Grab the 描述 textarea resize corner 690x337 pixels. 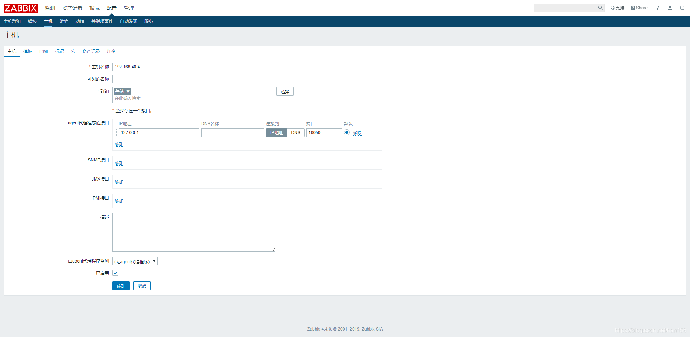tap(273, 250)
